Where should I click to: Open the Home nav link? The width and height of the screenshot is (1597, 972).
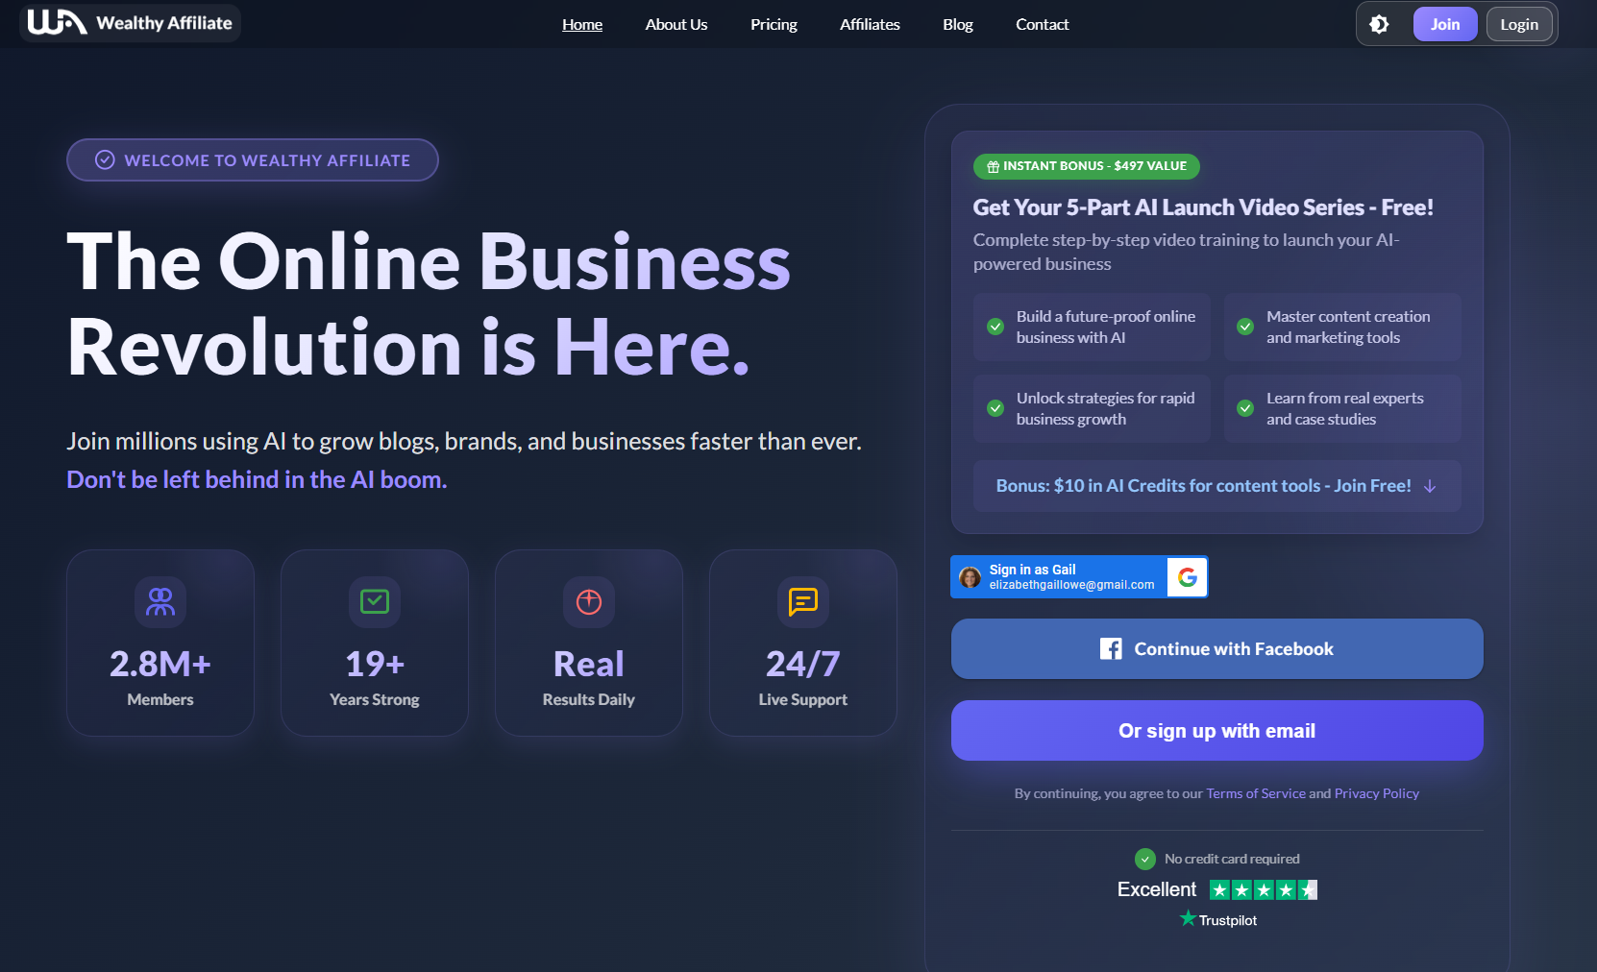point(582,24)
